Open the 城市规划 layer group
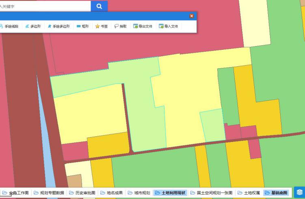305x199 pixels. [139, 193]
